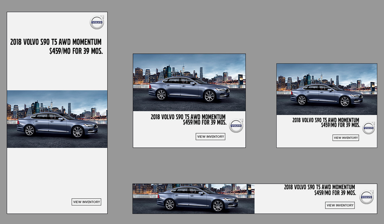Screen dimensions: 384x224
Task: Select the car photo in the right rectangle ad
Action: tap(327, 89)
